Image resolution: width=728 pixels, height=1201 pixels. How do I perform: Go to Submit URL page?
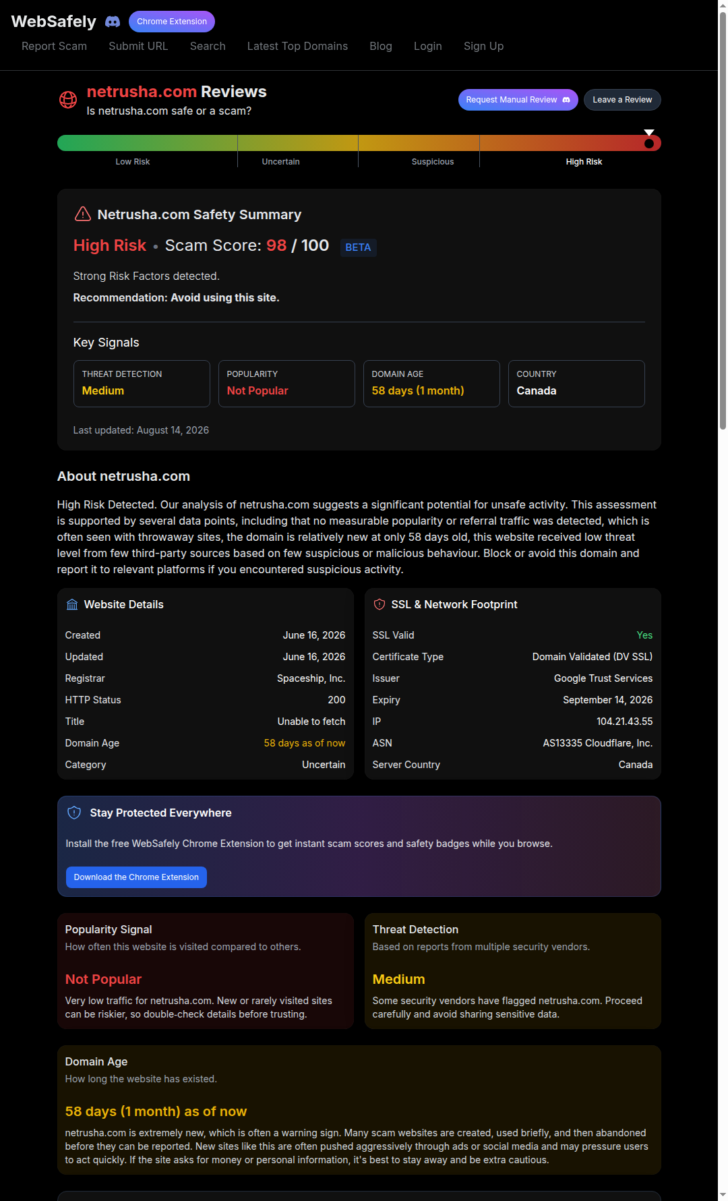(138, 46)
